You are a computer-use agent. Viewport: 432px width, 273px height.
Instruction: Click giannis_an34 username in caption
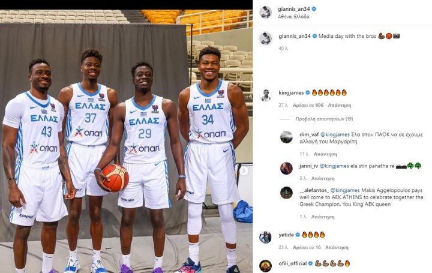(x=295, y=36)
